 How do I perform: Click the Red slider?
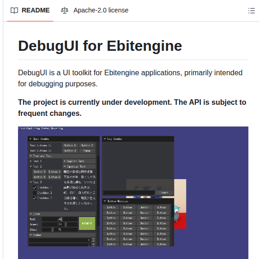click(x=60, y=219)
